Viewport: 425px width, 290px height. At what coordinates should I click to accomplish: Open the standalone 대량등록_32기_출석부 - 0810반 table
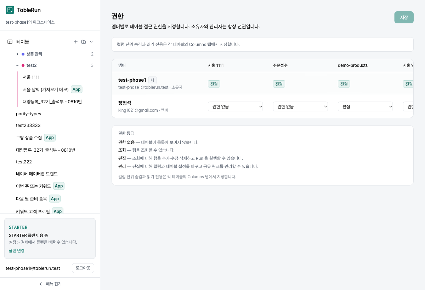click(45, 150)
